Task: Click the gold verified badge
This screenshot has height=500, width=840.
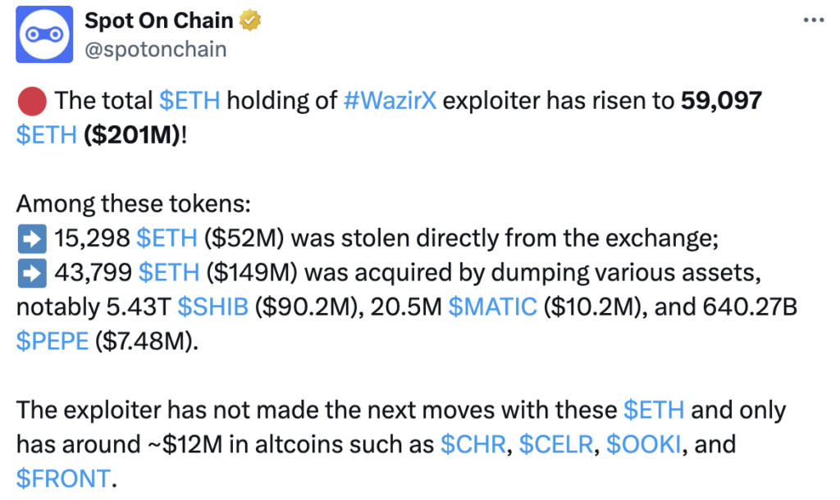Action: click(249, 20)
